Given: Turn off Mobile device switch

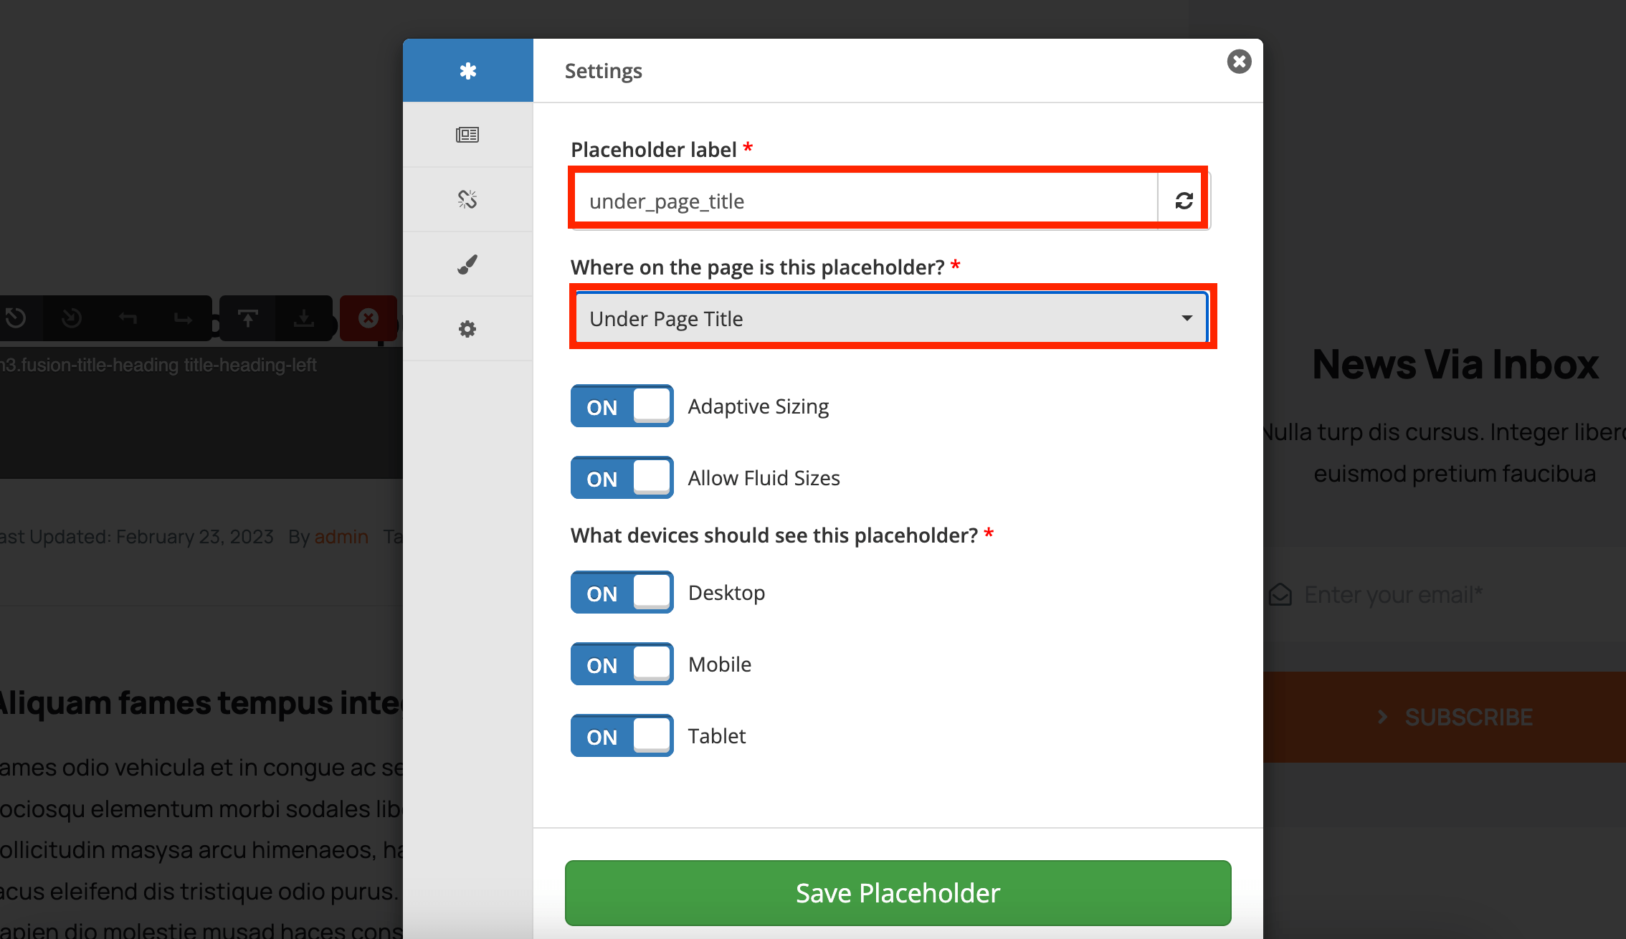Looking at the screenshot, I should click(x=622, y=664).
